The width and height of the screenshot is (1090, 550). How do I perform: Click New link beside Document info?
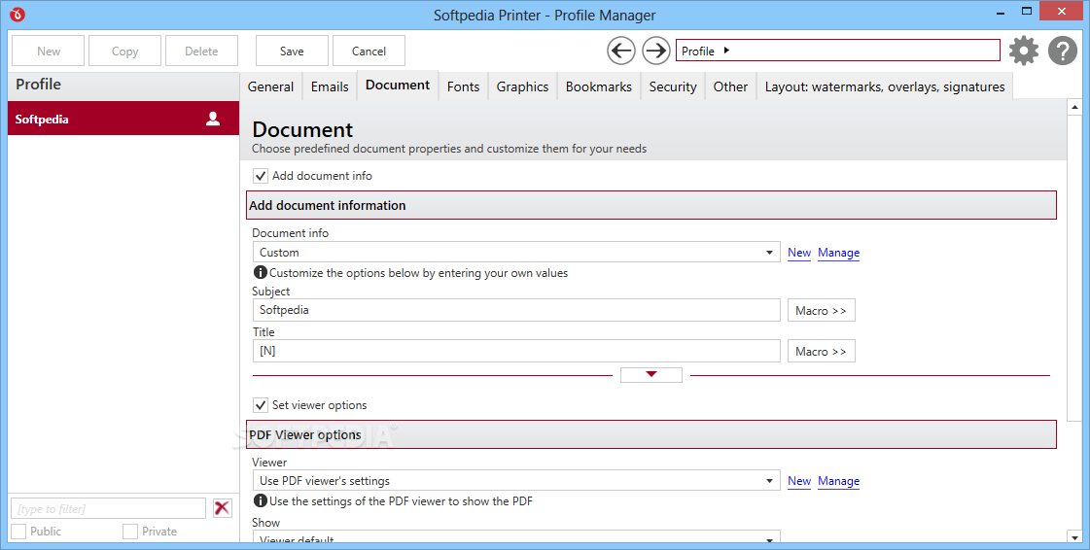click(799, 253)
